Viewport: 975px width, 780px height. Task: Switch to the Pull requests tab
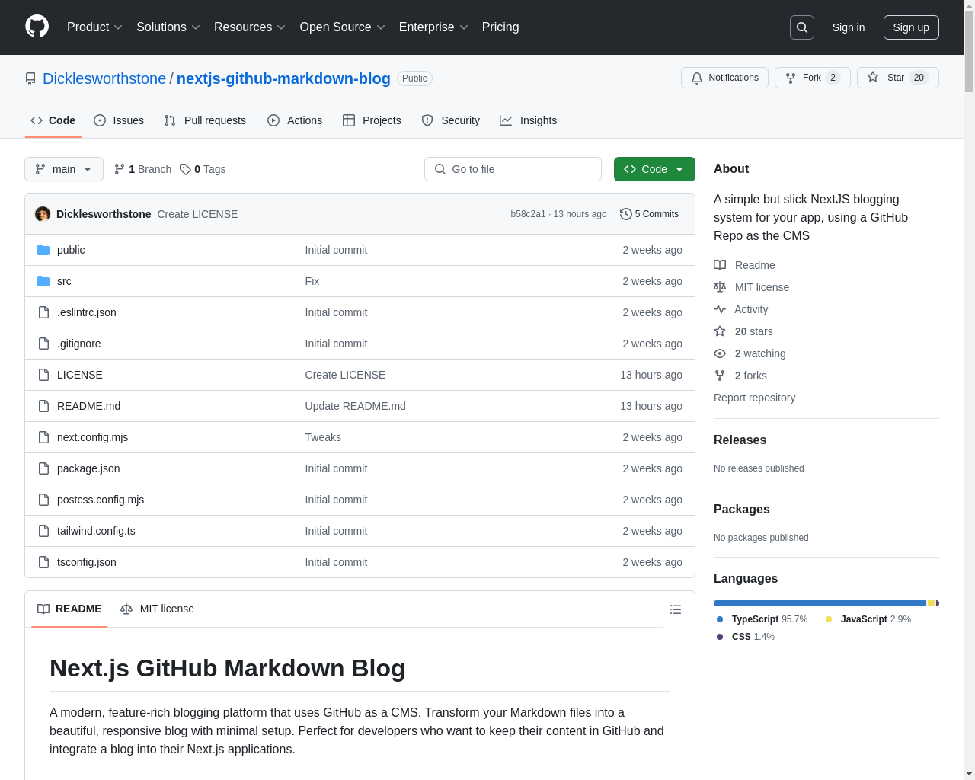point(205,120)
